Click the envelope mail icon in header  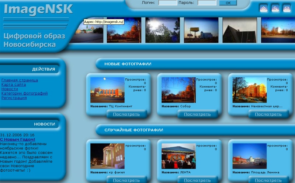click(287, 8)
